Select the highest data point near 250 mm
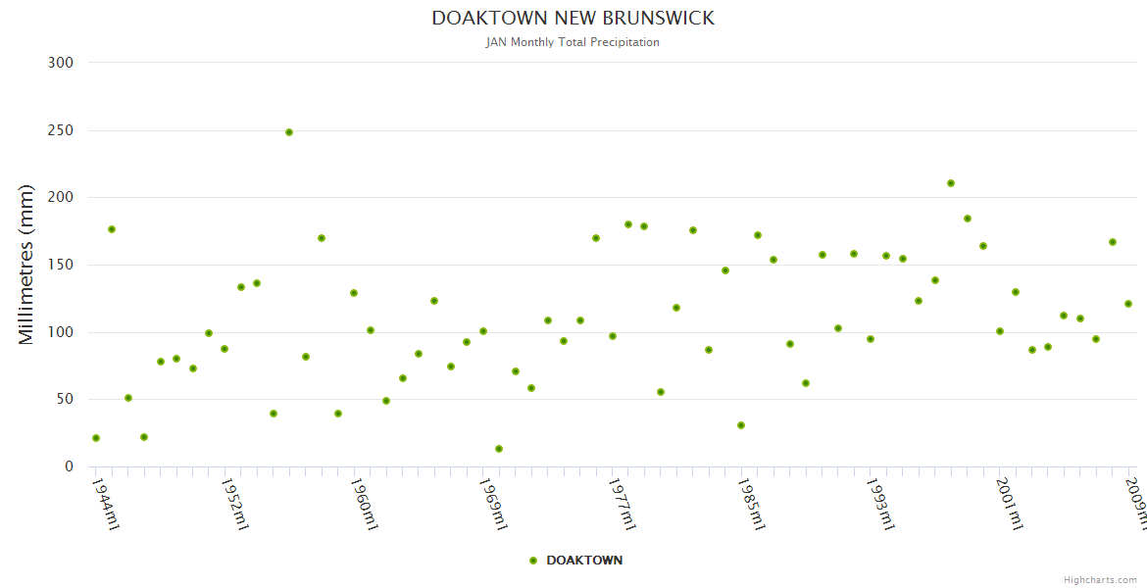Screen dimensions: 1147x588 click(289, 132)
